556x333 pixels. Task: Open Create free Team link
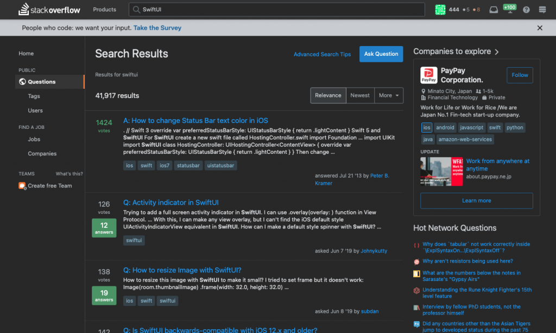click(x=49, y=186)
